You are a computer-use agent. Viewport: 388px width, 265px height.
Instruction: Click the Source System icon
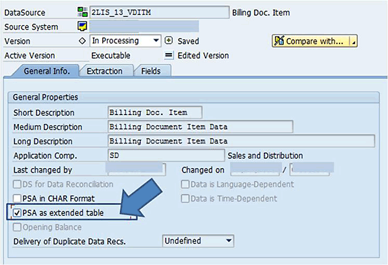pos(82,26)
